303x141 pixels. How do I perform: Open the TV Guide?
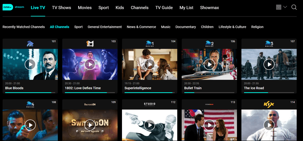tap(164, 8)
